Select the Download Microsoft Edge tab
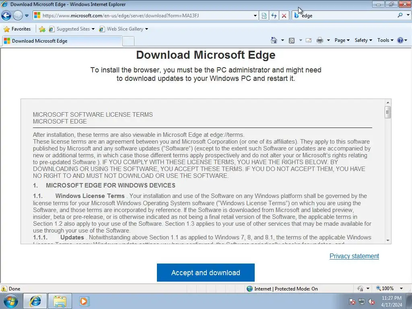Image resolution: width=412 pixels, height=309 pixels. click(x=62, y=41)
